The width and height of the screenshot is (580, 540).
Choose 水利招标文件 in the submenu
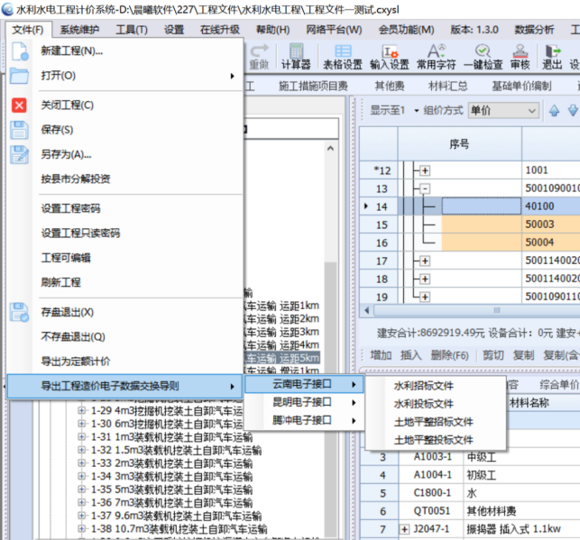point(423,385)
